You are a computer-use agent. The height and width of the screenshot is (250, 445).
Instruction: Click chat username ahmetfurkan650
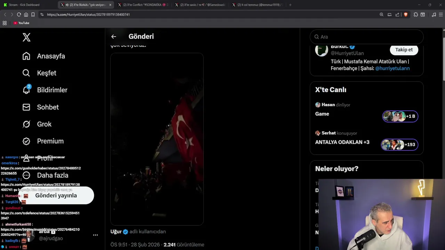coord(18,224)
